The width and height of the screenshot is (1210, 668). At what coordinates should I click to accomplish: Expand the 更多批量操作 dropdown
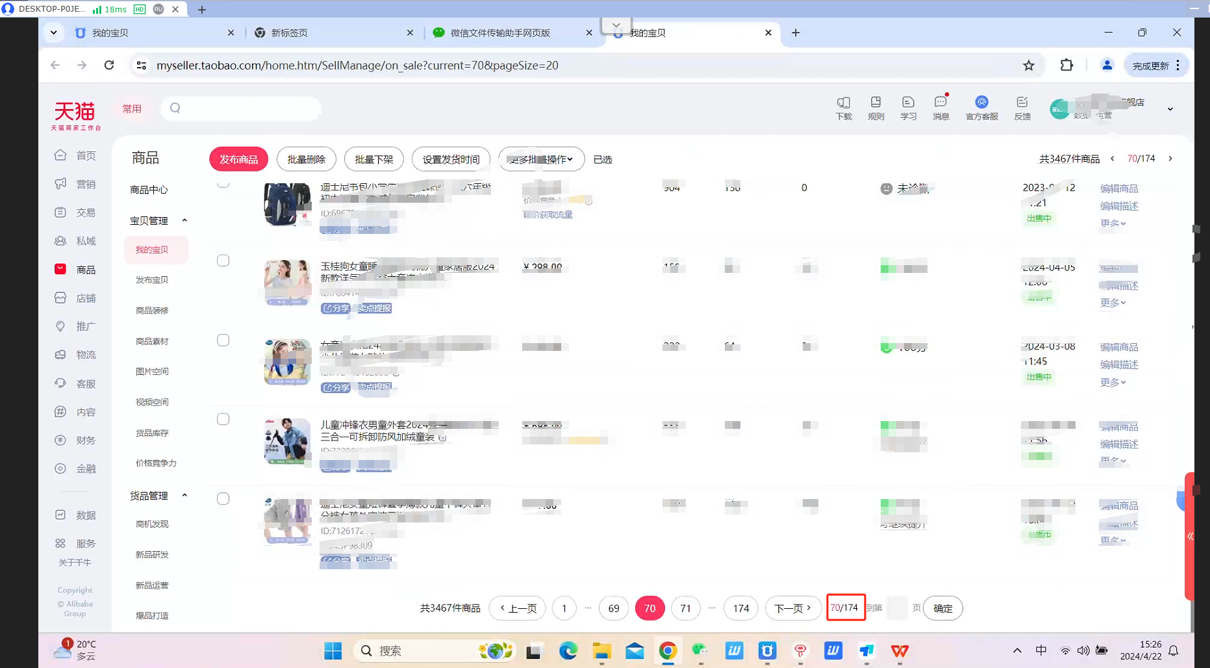point(541,159)
